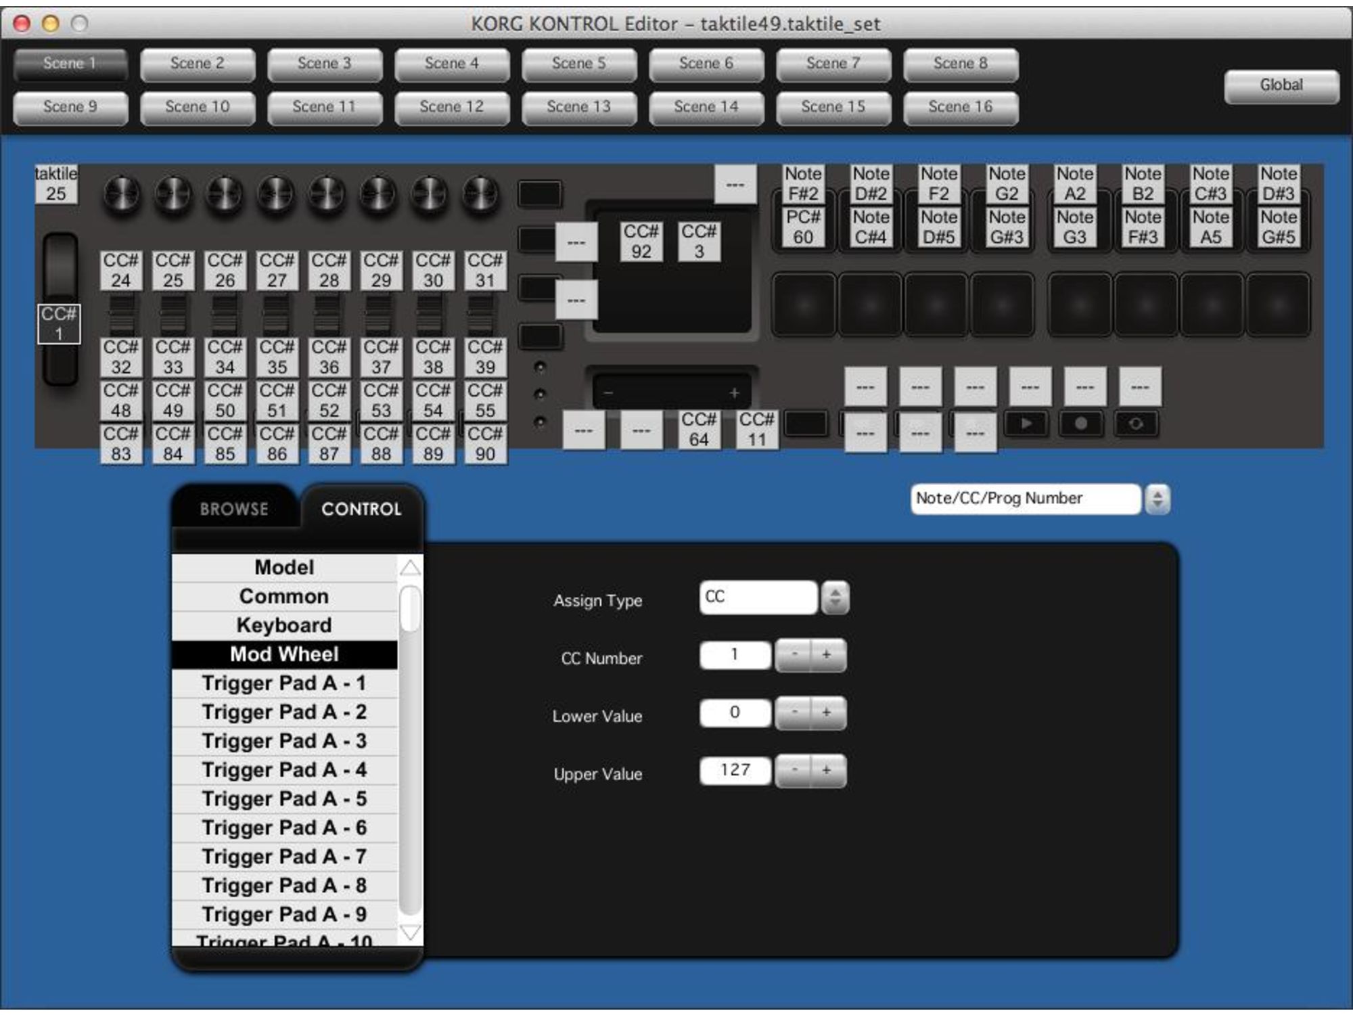The width and height of the screenshot is (1353, 1015).
Task: Select Scene 8
Action: [x=961, y=64]
